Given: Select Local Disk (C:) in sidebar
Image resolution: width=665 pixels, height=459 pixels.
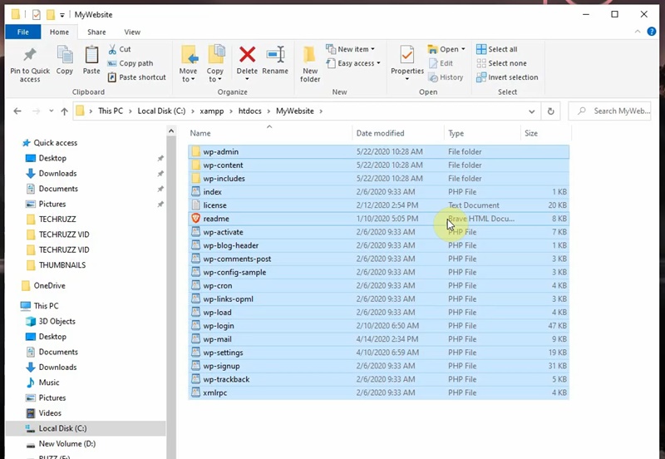Looking at the screenshot, I should tap(86, 428).
